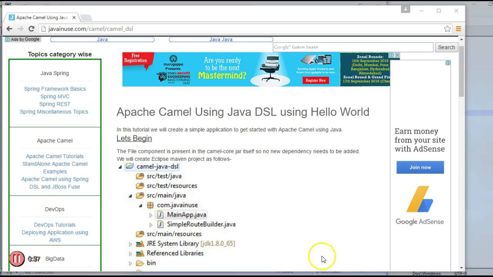Viewport: 493px width, 277px height.
Task: Click the Referenced Libraries icon
Action: coord(140,253)
